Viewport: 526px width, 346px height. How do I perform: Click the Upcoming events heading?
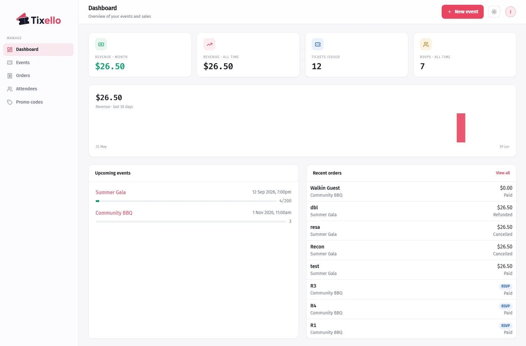point(113,173)
